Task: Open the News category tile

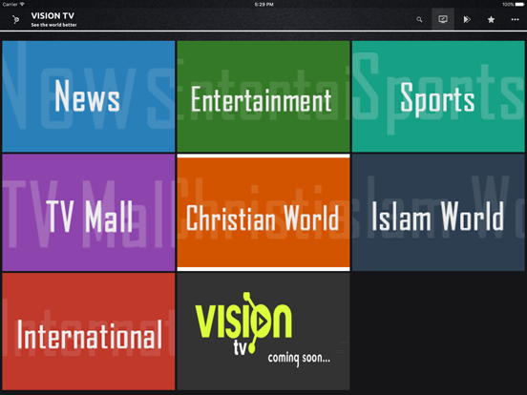Action: [89, 96]
